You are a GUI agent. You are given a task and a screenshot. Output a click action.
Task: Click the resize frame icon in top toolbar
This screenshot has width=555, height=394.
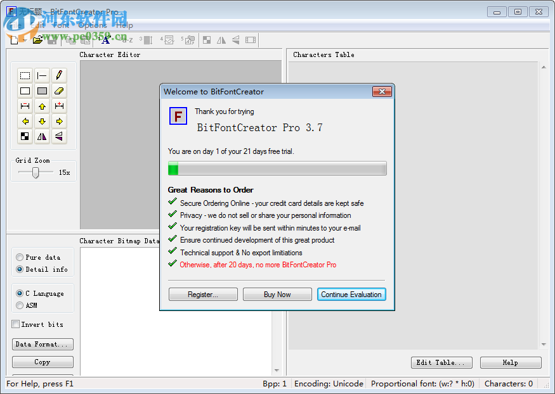click(251, 40)
